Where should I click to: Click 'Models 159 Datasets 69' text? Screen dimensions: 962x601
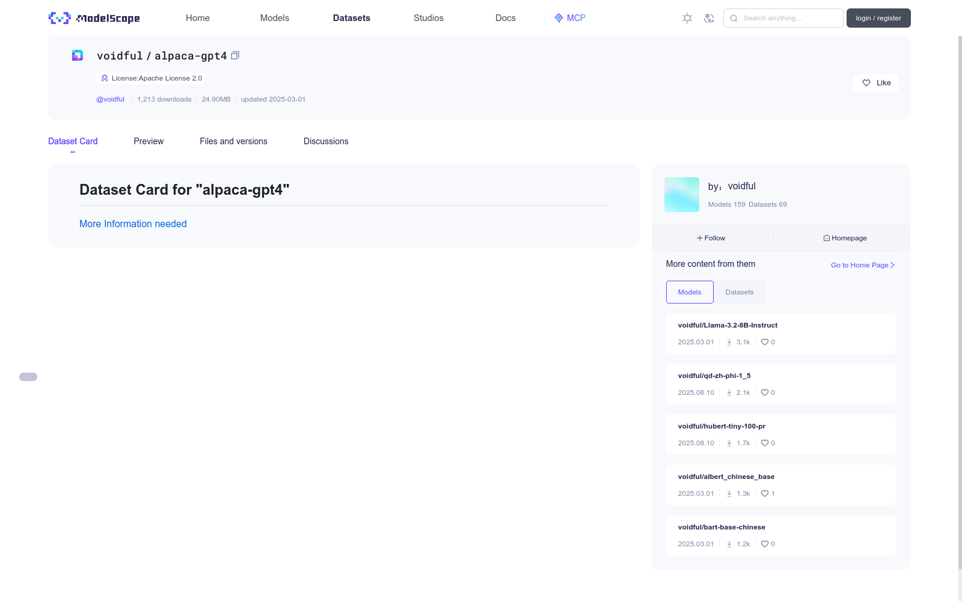pyautogui.click(x=747, y=204)
